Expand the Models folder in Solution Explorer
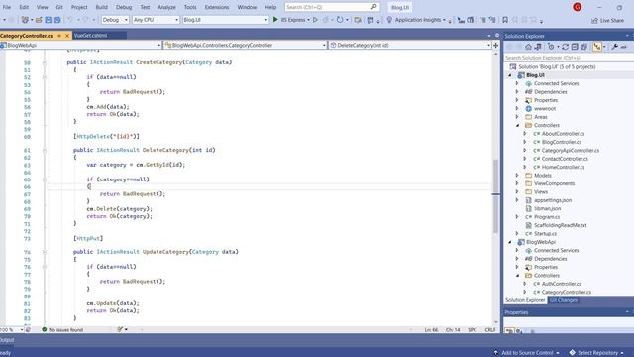 click(517, 176)
